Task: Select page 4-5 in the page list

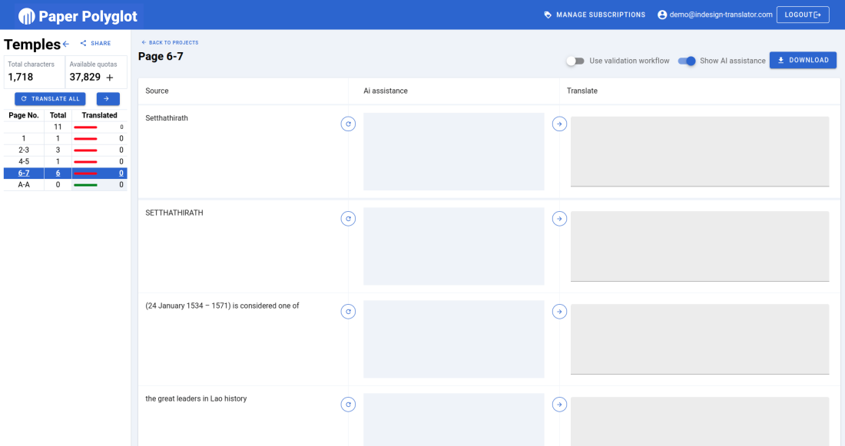Action: click(24, 161)
